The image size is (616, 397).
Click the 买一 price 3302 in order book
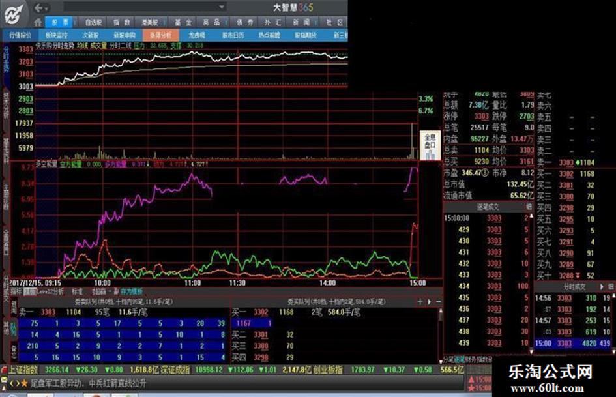pyautogui.click(x=566, y=174)
